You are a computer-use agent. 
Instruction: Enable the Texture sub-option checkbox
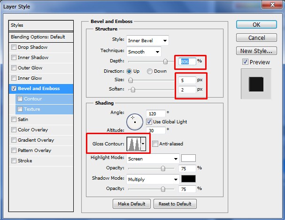click(x=20, y=109)
